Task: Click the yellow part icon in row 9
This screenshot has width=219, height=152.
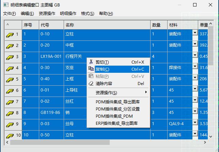Action: pyautogui.click(x=10, y=125)
